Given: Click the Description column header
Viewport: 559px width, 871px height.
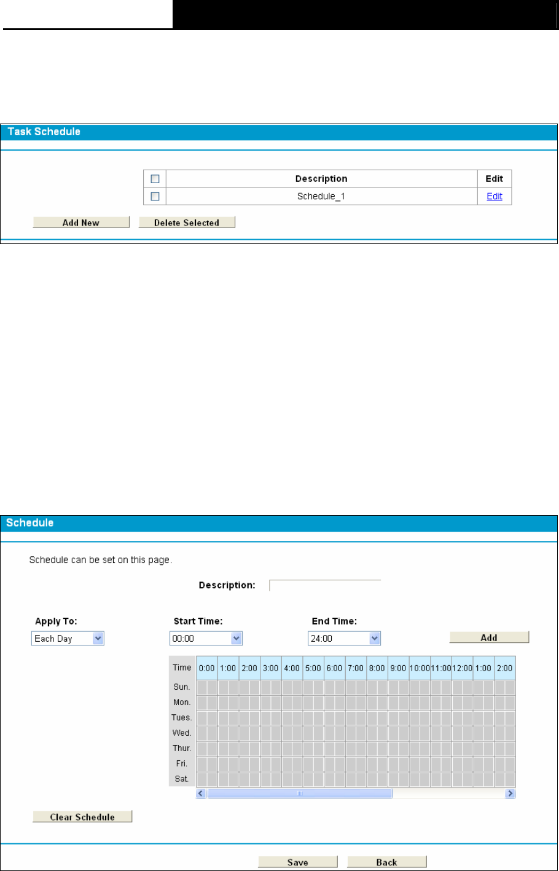Looking at the screenshot, I should 321,179.
